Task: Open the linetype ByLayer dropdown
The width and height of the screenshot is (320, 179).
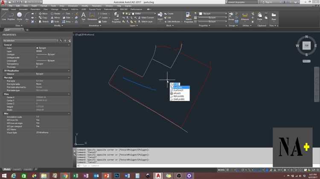Action: tap(213, 22)
